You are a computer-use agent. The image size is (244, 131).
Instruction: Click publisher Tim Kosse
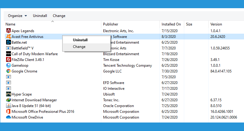click(x=111, y=60)
